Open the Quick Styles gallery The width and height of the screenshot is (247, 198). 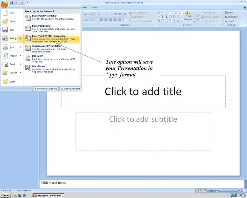point(196,17)
